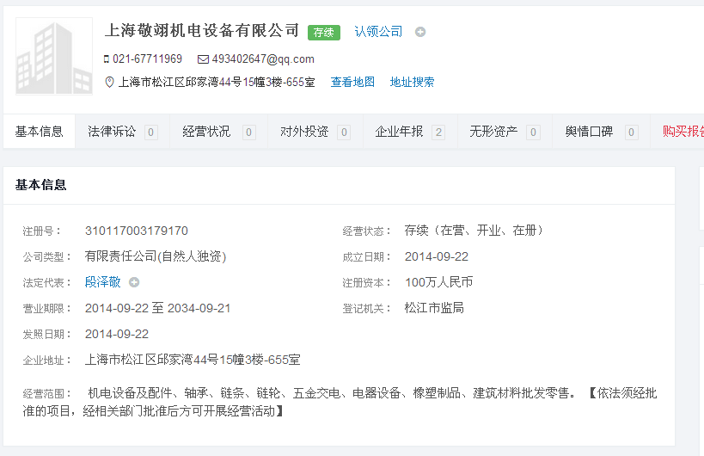This screenshot has height=456, width=704.
Task: Click the 地址搜索 link
Action: pos(412,83)
